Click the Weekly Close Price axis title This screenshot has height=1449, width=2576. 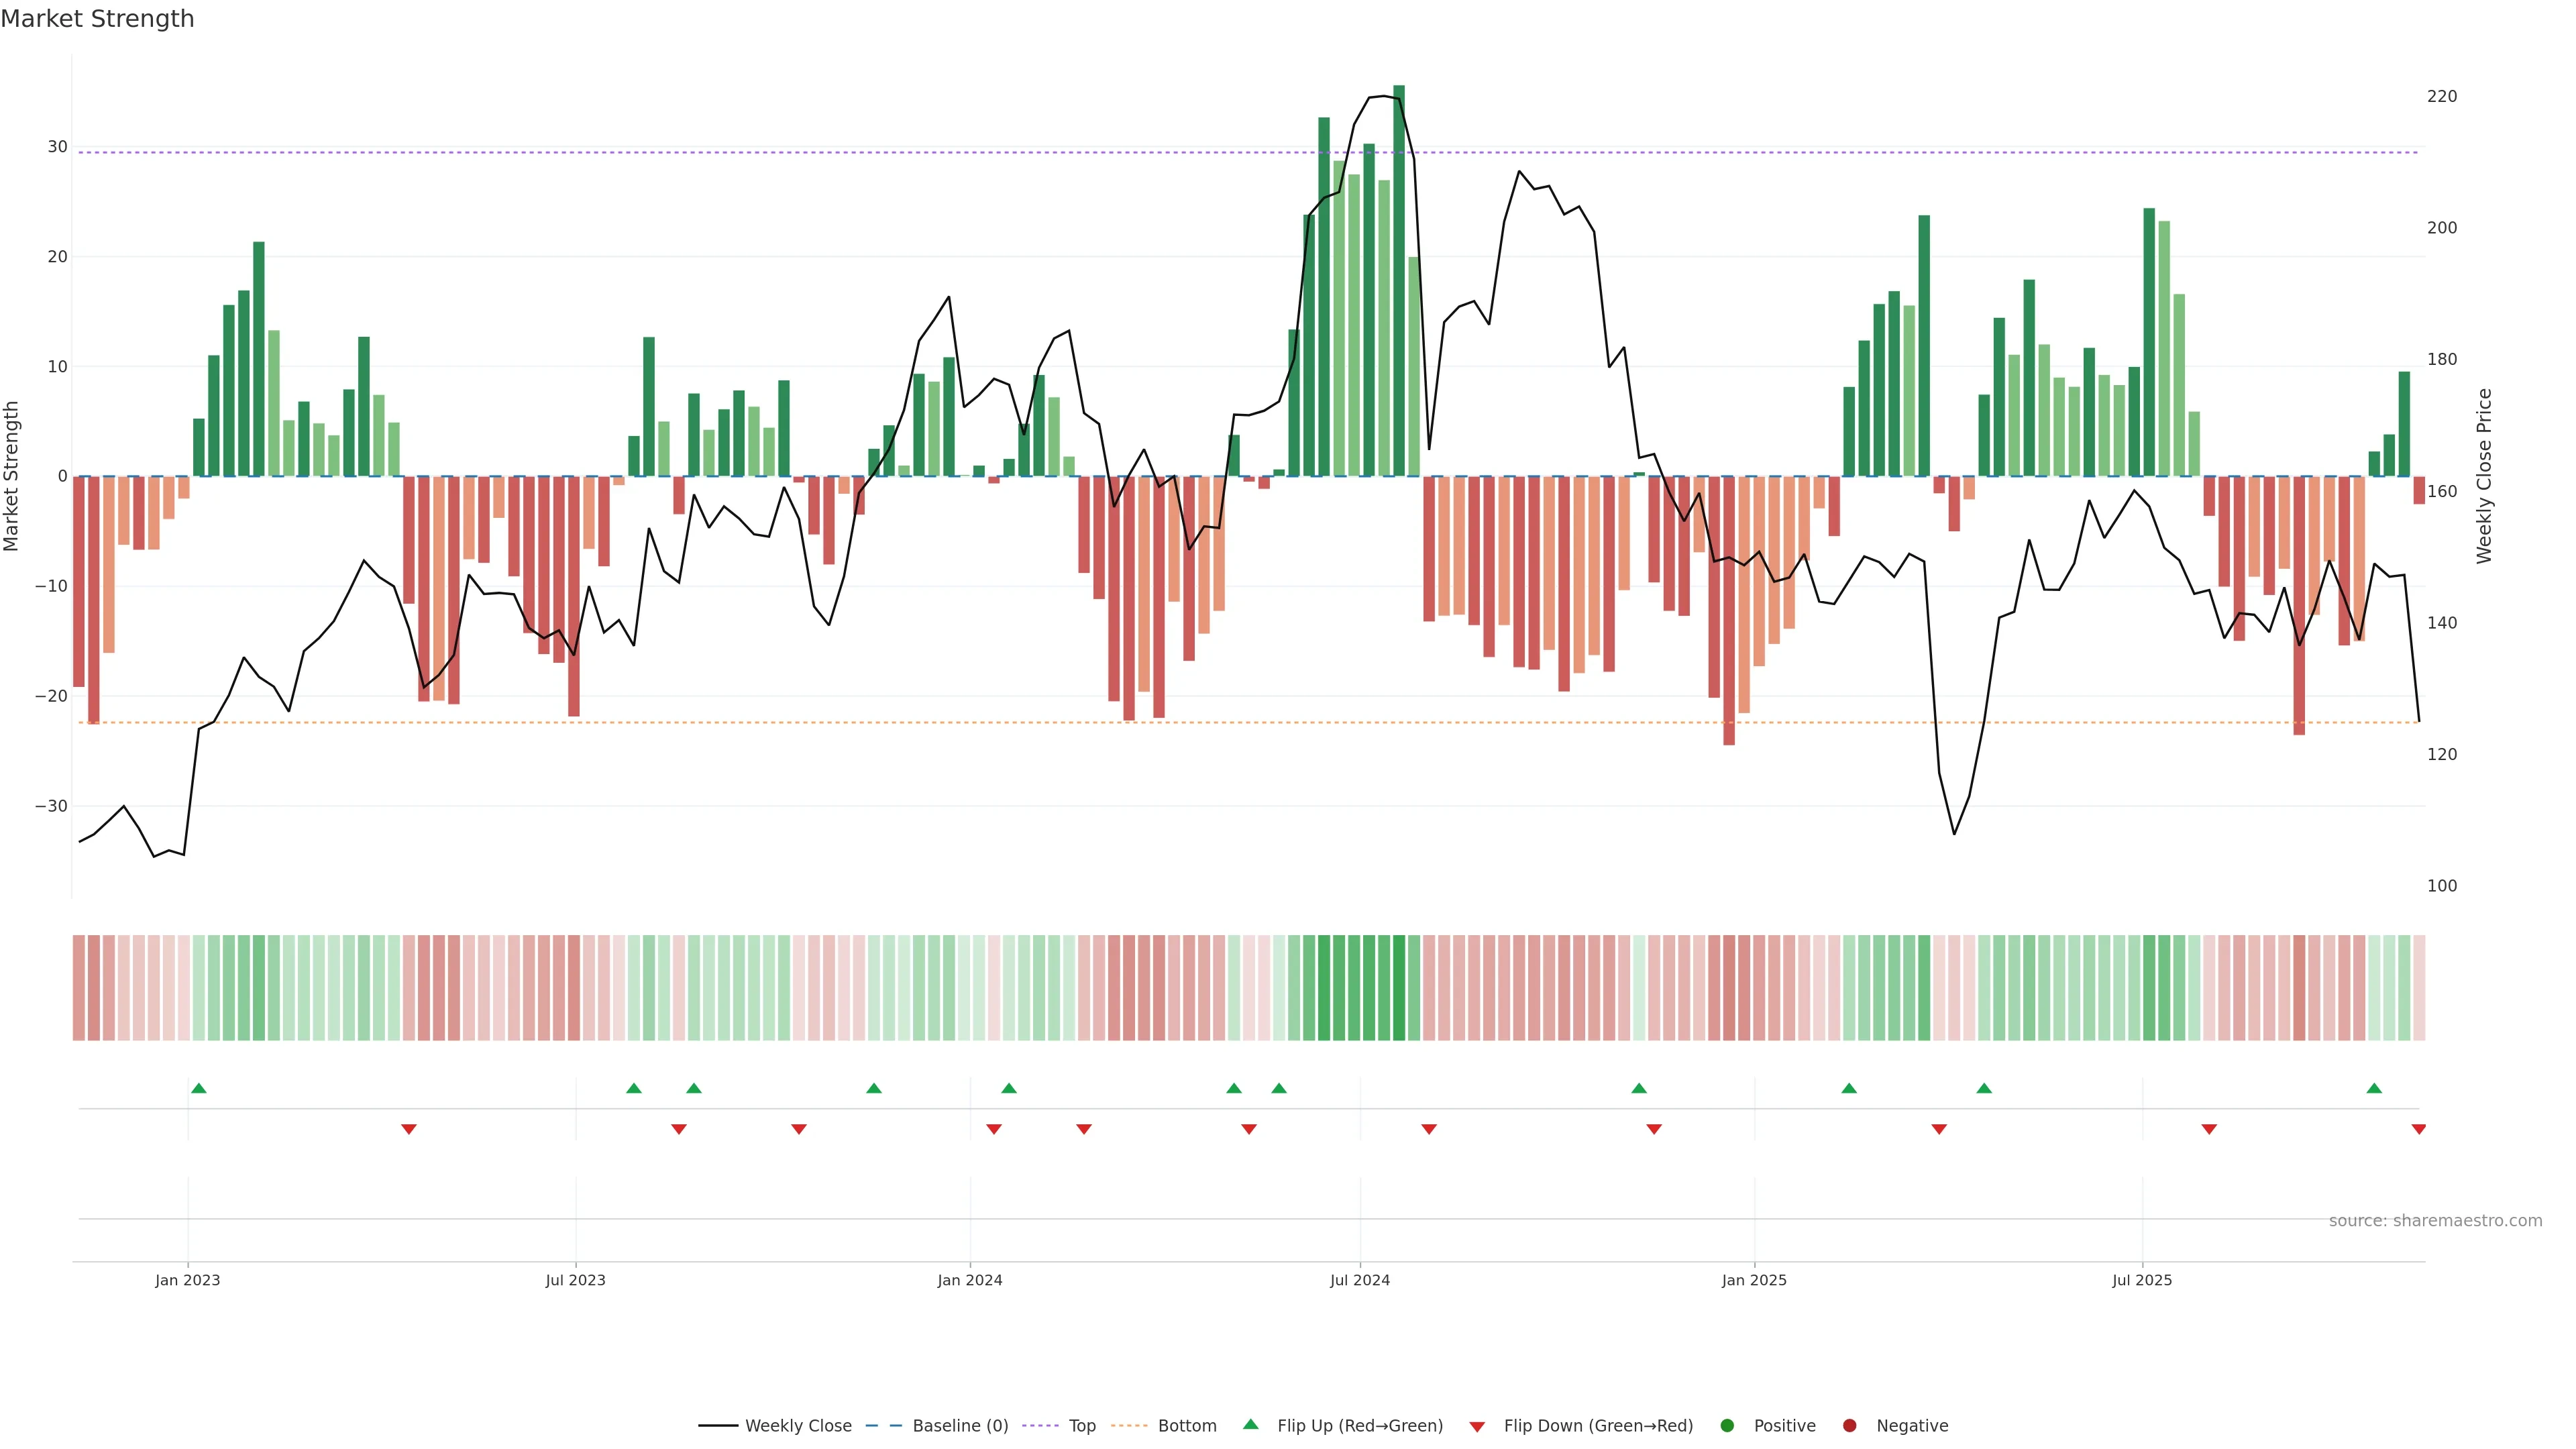2484,476
